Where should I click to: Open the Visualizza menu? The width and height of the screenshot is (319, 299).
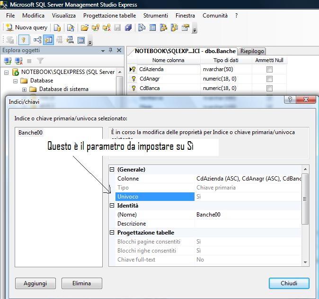click(x=64, y=16)
